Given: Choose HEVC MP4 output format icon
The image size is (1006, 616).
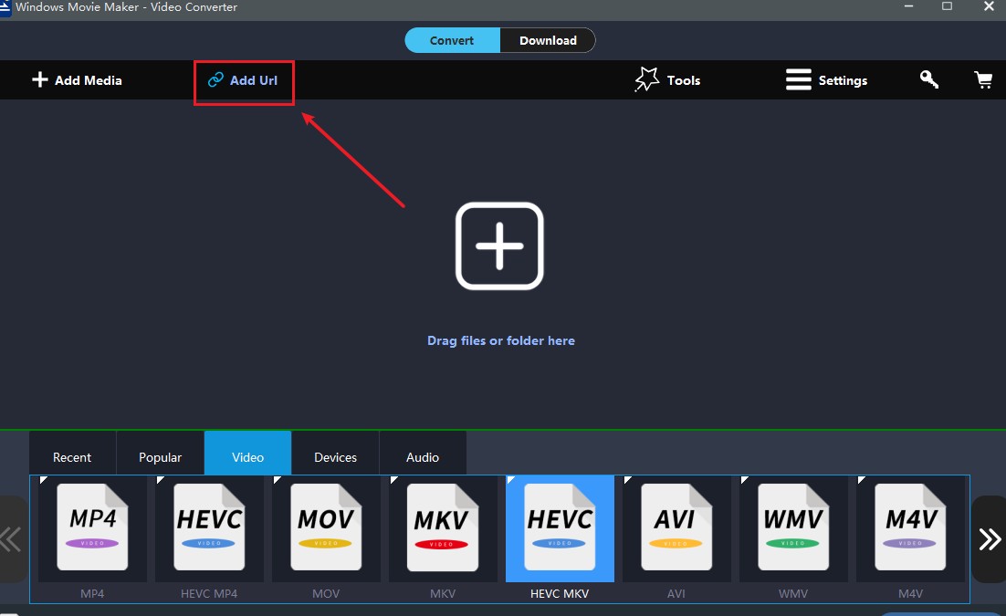Looking at the screenshot, I should click(209, 528).
